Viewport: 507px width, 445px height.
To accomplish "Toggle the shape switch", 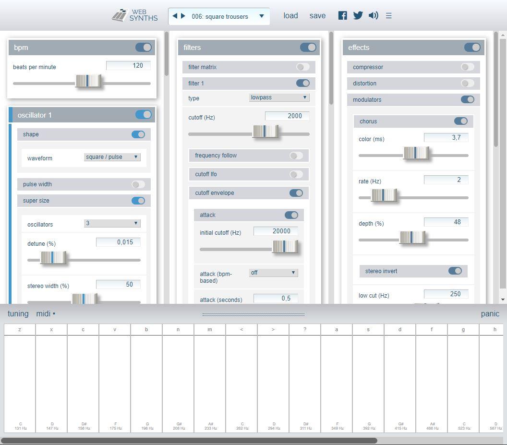I will click(x=138, y=134).
